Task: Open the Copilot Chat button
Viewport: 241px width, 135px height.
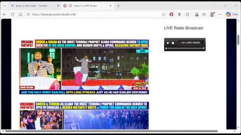Action: tap(232, 14)
